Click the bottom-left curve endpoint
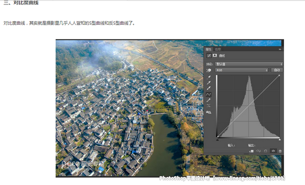This screenshot has width=305, height=185. tap(218, 137)
